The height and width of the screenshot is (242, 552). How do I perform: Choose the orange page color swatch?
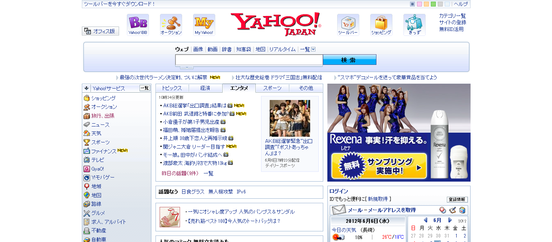coord(426,4)
